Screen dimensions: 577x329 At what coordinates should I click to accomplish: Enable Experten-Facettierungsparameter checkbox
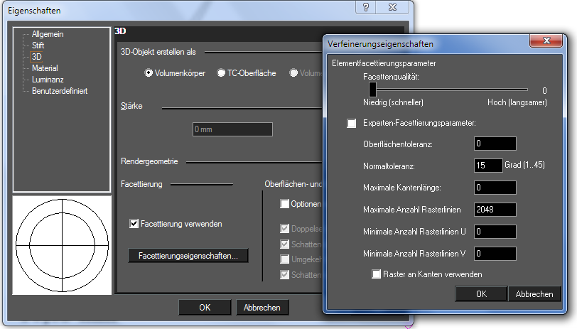[x=352, y=123]
